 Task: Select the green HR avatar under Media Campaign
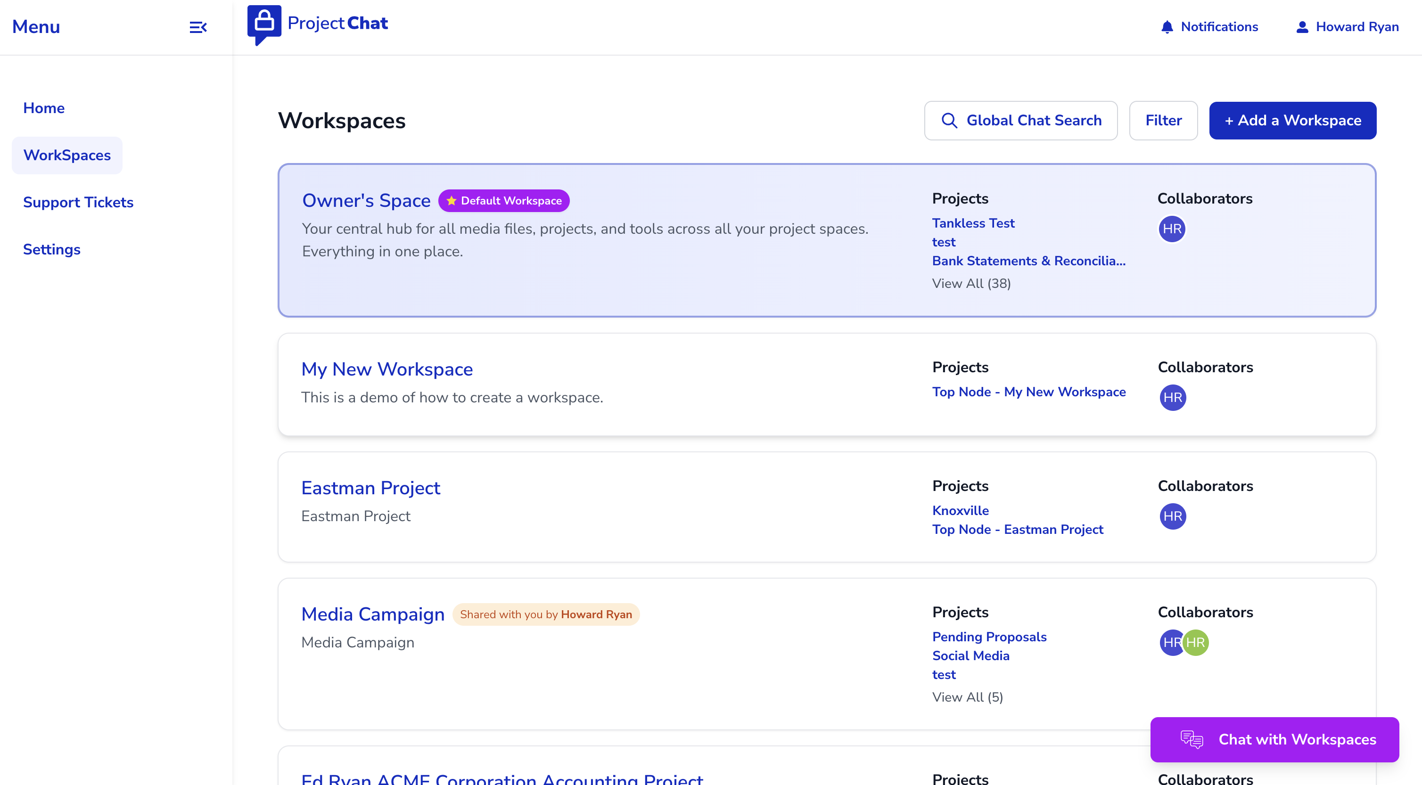tap(1197, 642)
